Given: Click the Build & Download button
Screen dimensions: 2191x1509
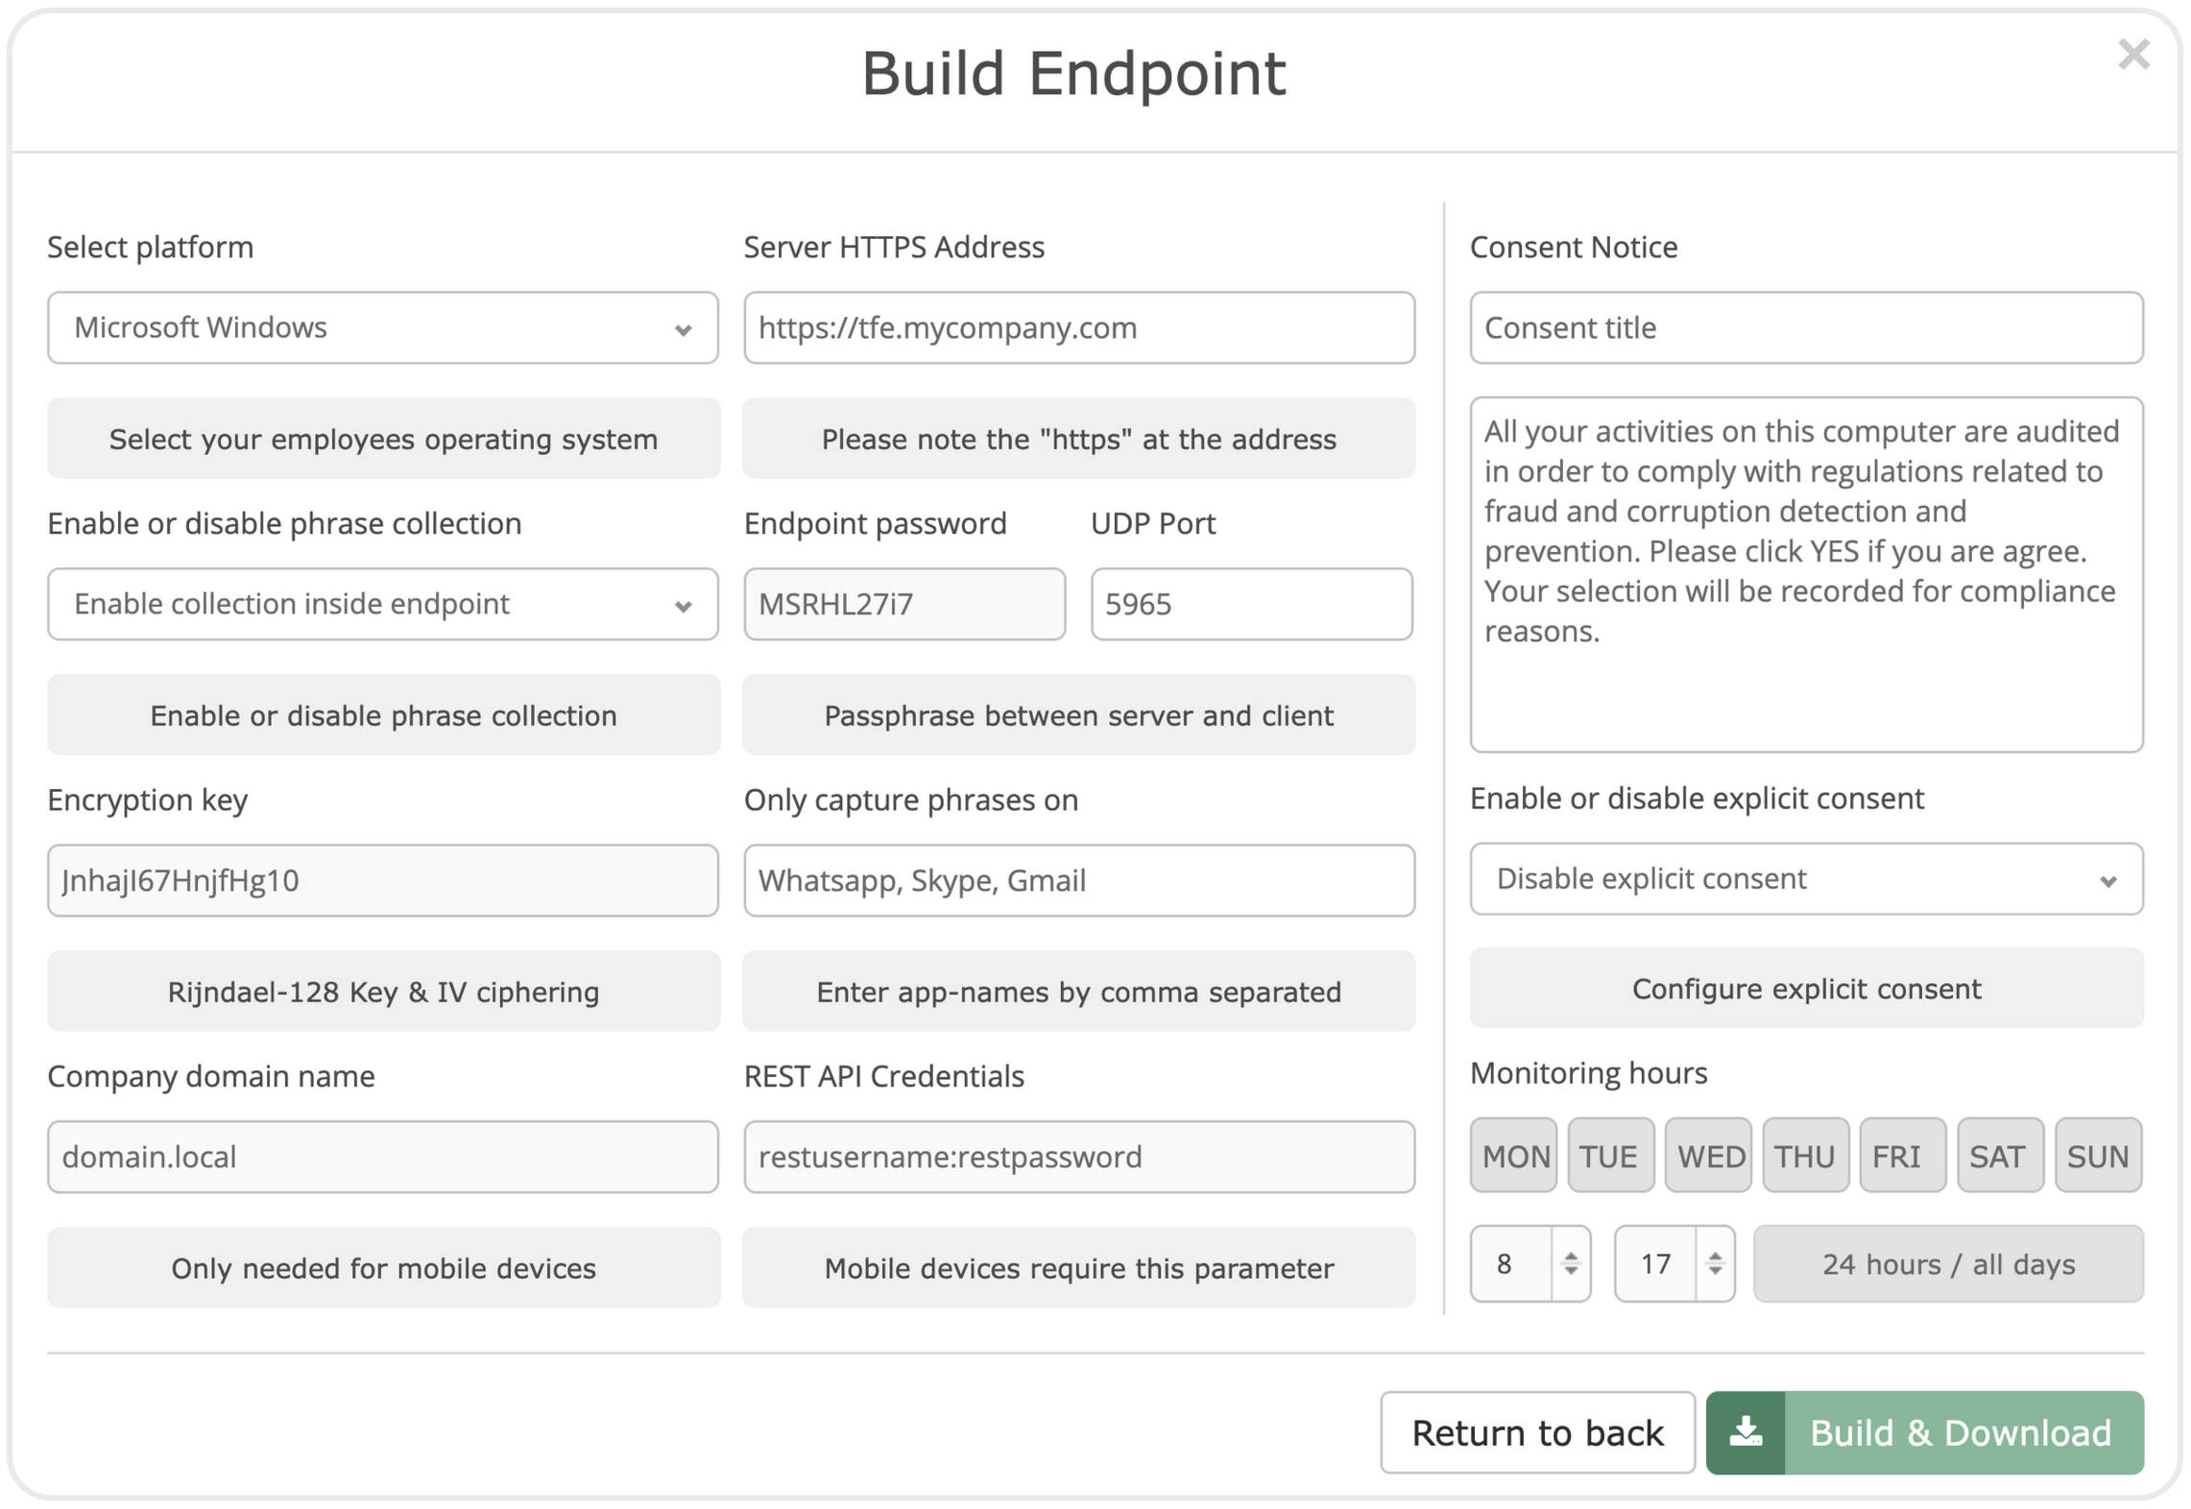Looking at the screenshot, I should coord(1924,1431).
